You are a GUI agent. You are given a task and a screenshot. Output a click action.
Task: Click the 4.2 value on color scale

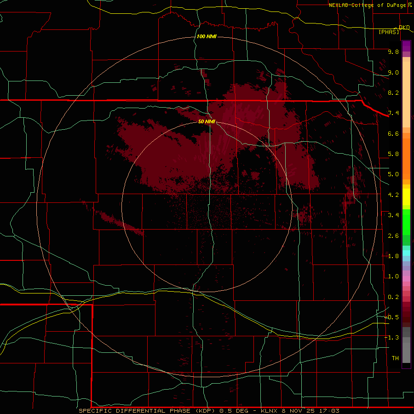(x=393, y=195)
